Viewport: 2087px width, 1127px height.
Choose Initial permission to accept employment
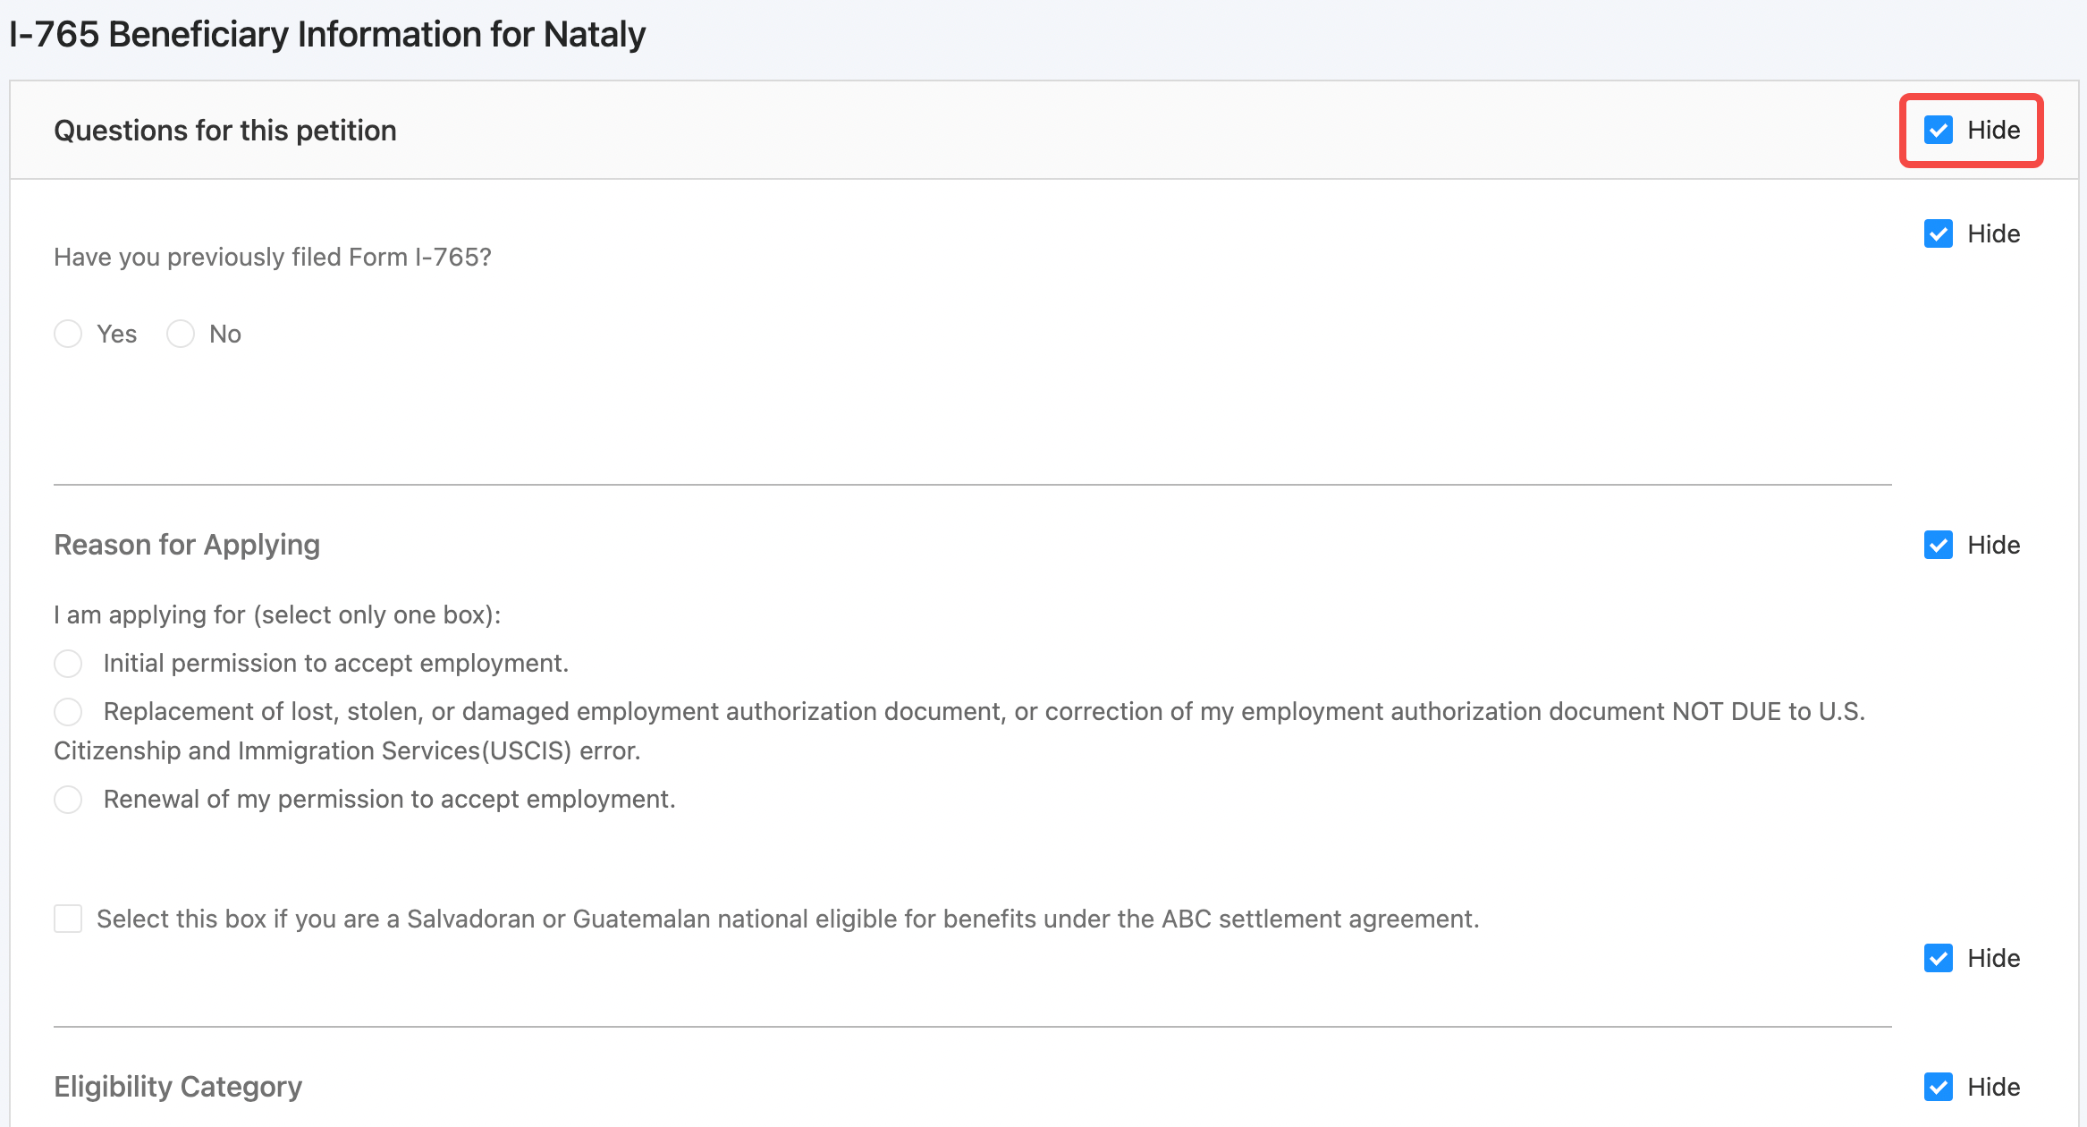68,664
